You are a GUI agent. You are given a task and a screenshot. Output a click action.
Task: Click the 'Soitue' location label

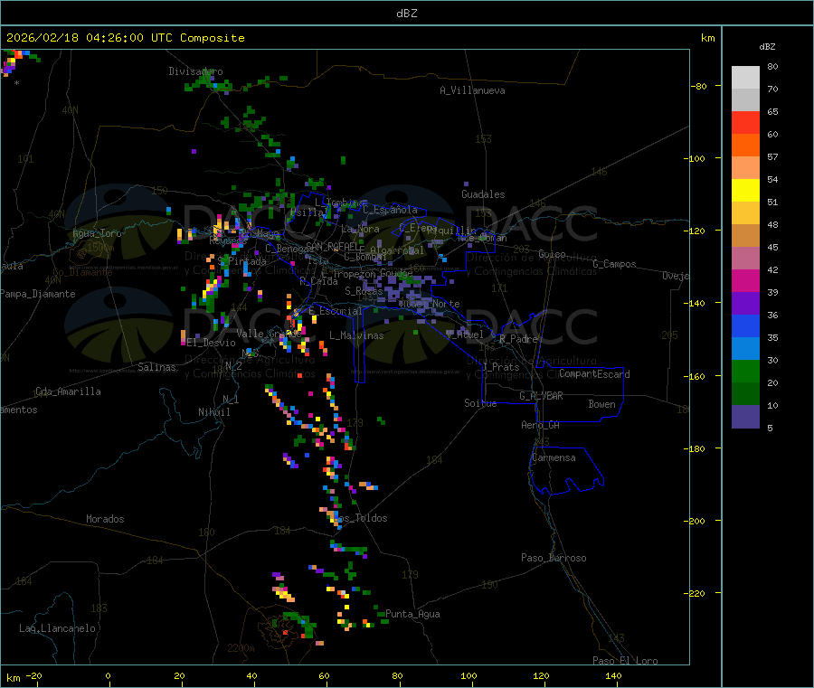point(481,403)
